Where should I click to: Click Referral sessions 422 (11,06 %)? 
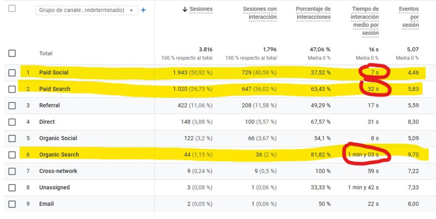[x=195, y=105]
